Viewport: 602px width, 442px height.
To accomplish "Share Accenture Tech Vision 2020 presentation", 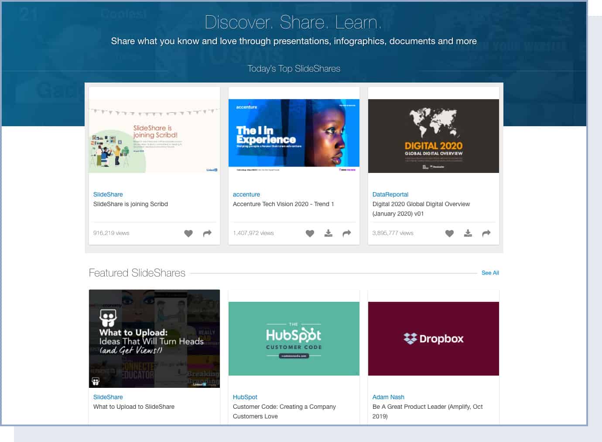I will (x=347, y=233).
